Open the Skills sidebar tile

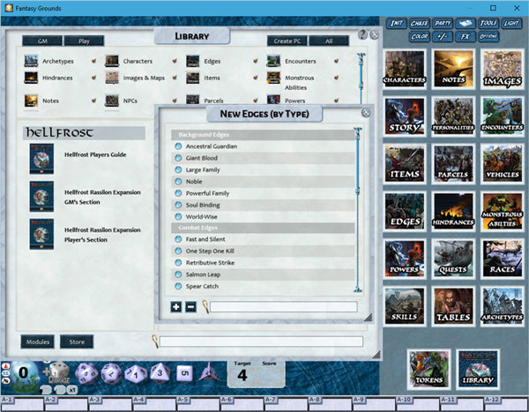tap(405, 306)
